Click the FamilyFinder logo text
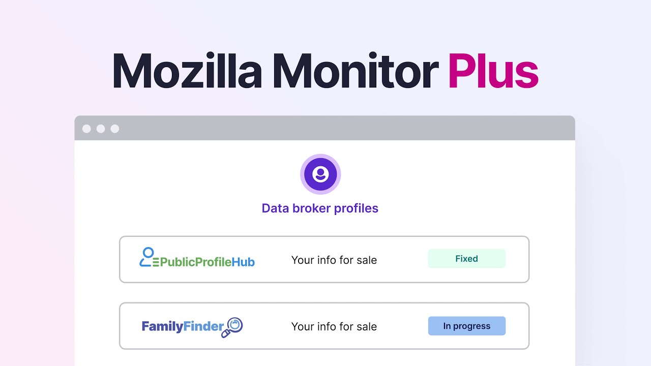Image resolution: width=651 pixels, height=366 pixels. tap(182, 326)
